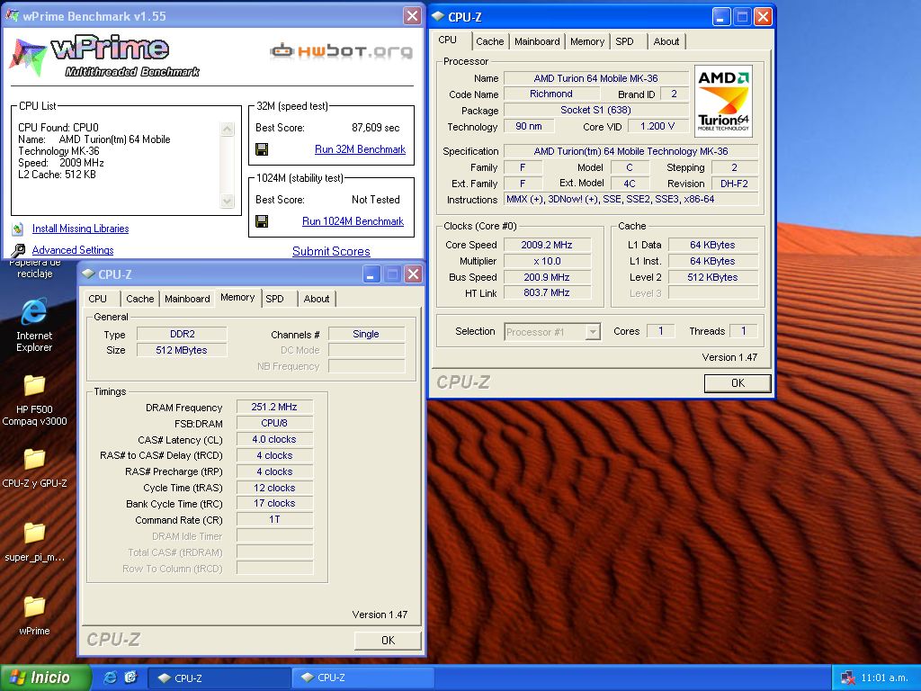This screenshot has height=691, width=921.
Task: Switch to Mainboard tab in CPU-Z CPU window
Action: pyautogui.click(x=537, y=41)
